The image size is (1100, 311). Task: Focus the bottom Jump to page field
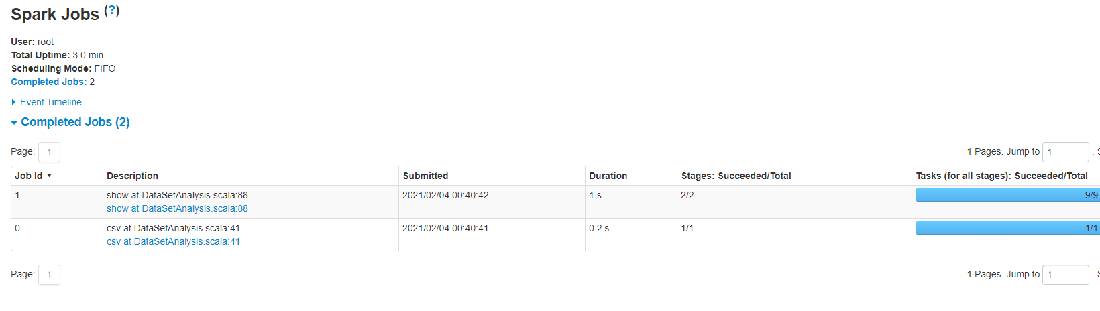click(x=1065, y=275)
